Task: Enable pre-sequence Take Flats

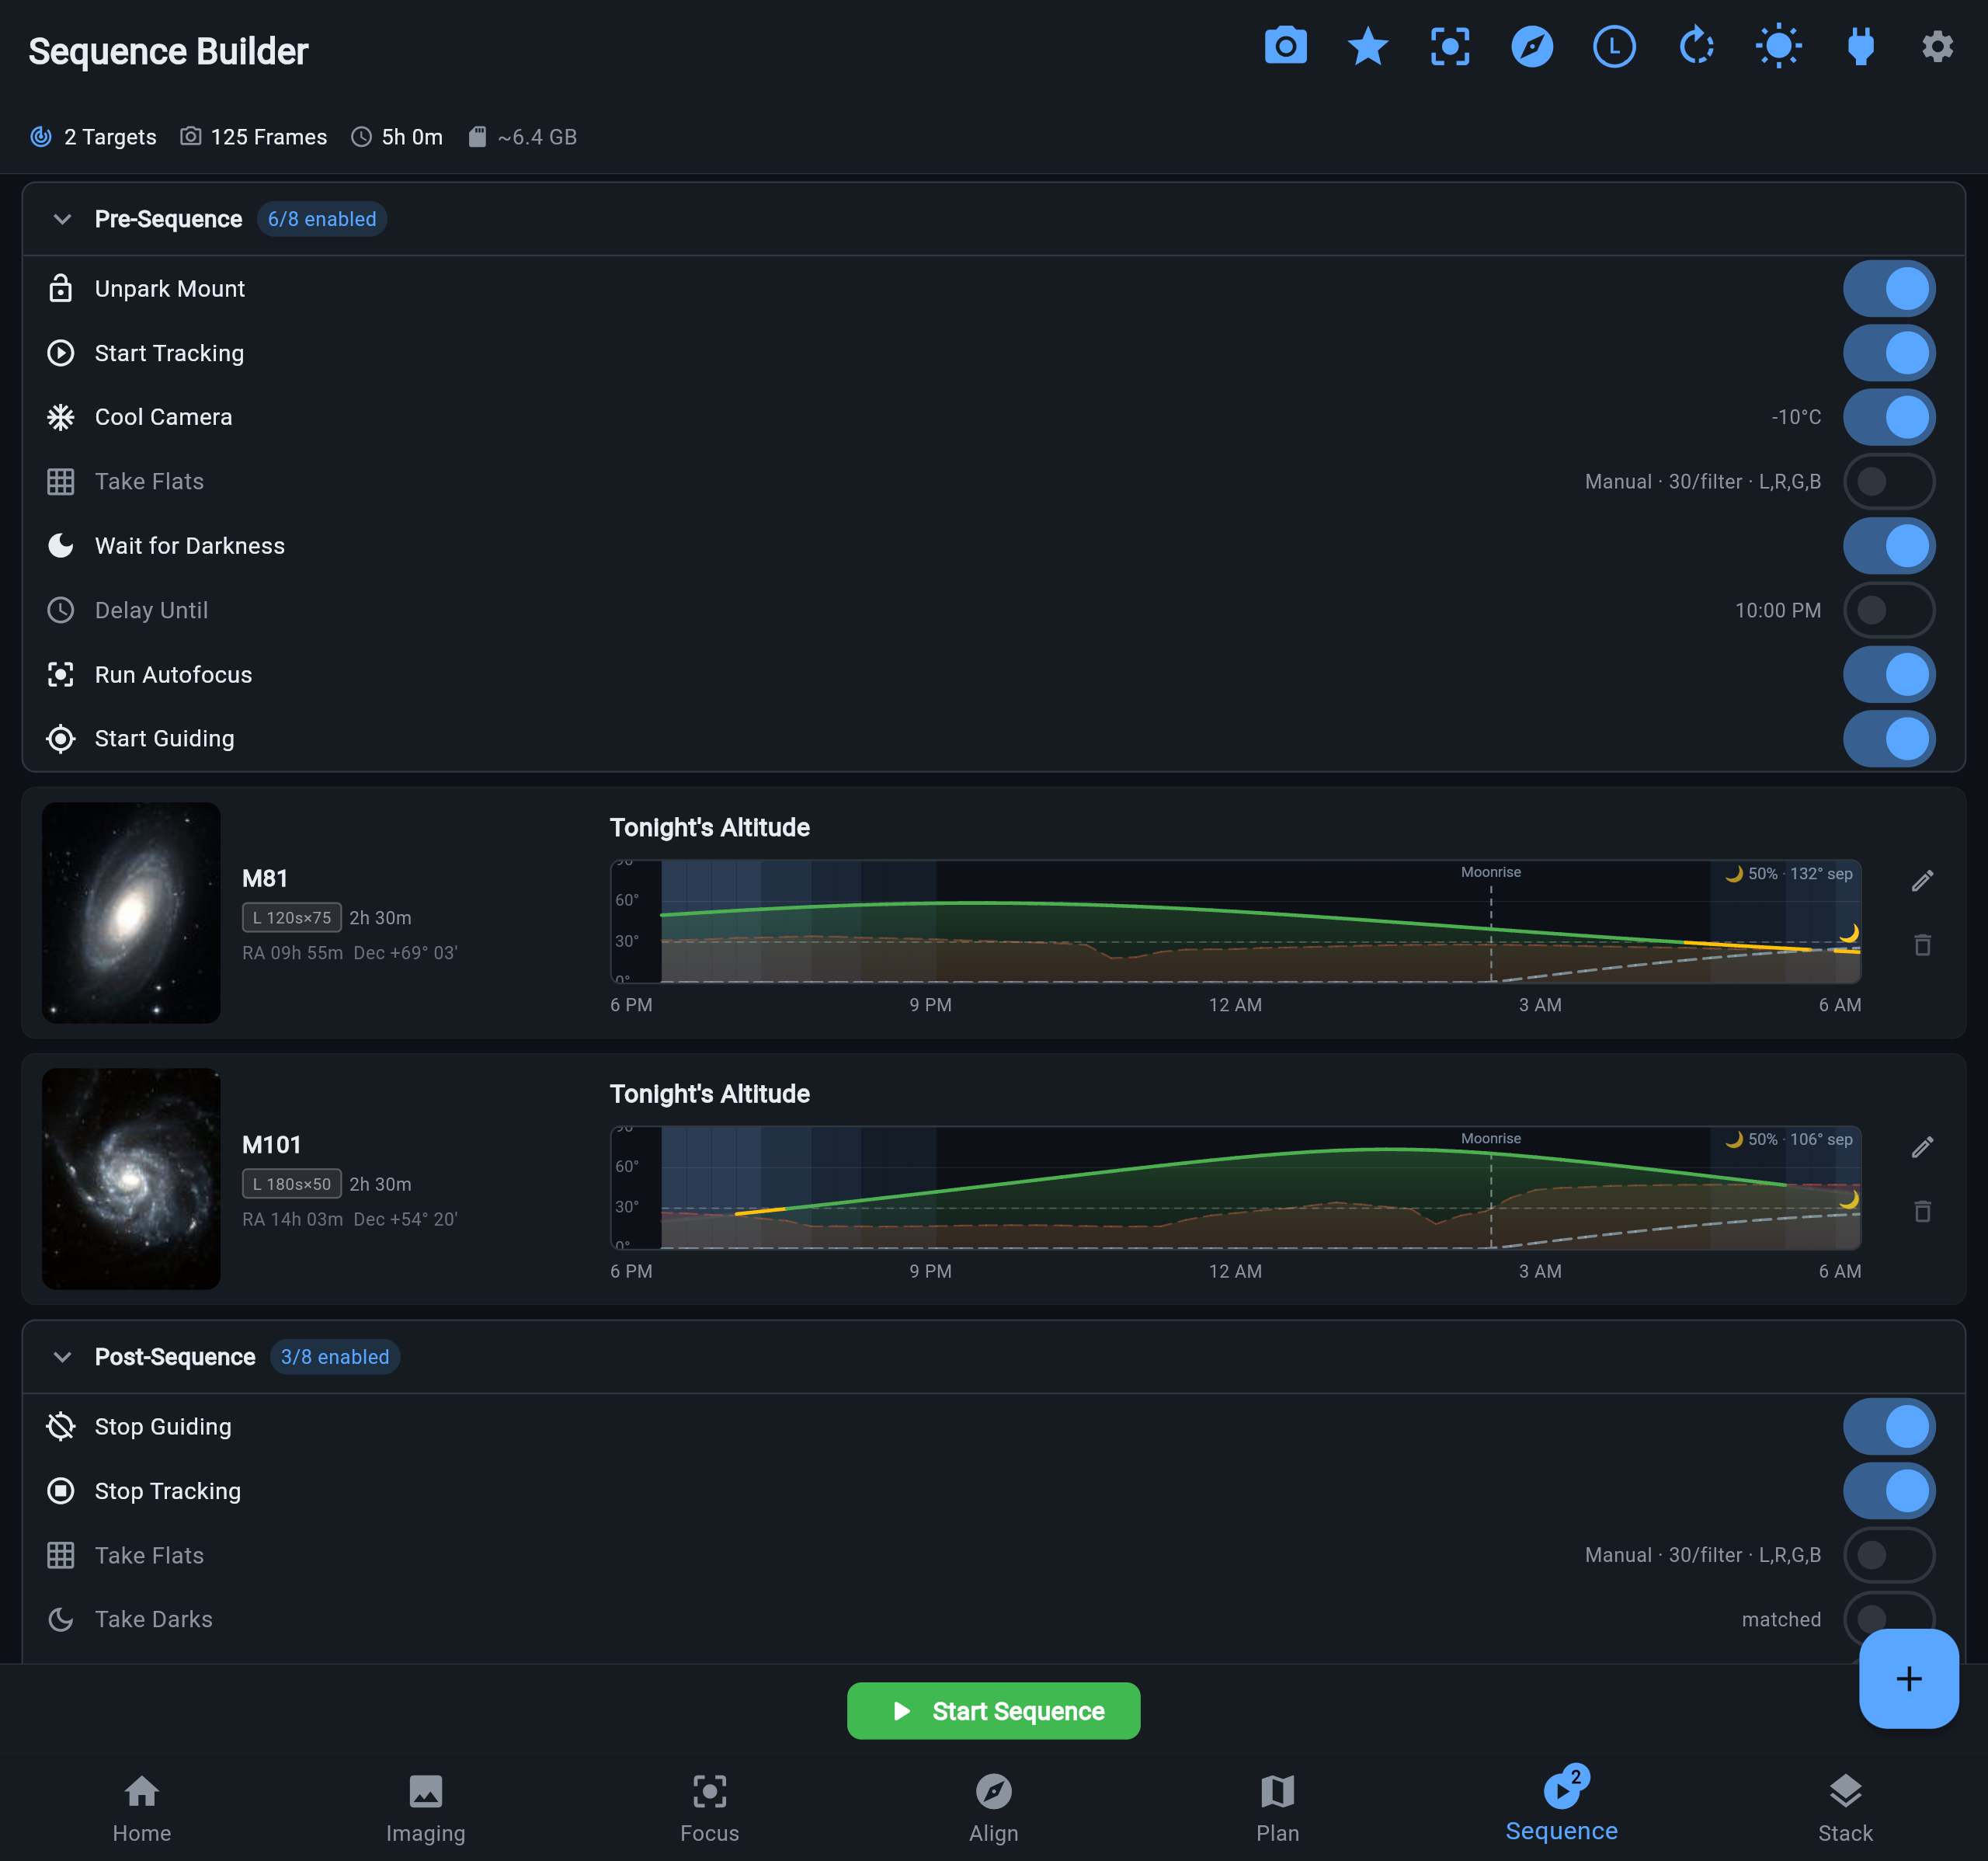Action: [1888, 481]
